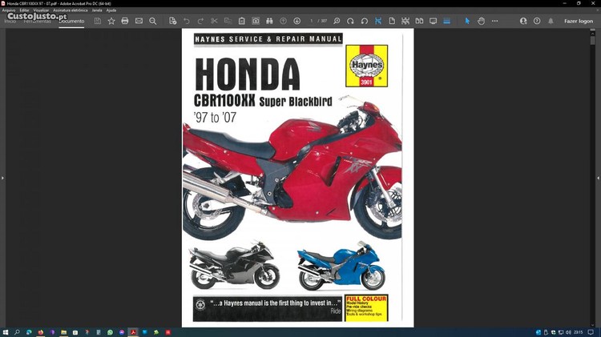Viewport: 601px width, 337px height.
Task: Click the Fazer logon button
Action: pos(578,21)
